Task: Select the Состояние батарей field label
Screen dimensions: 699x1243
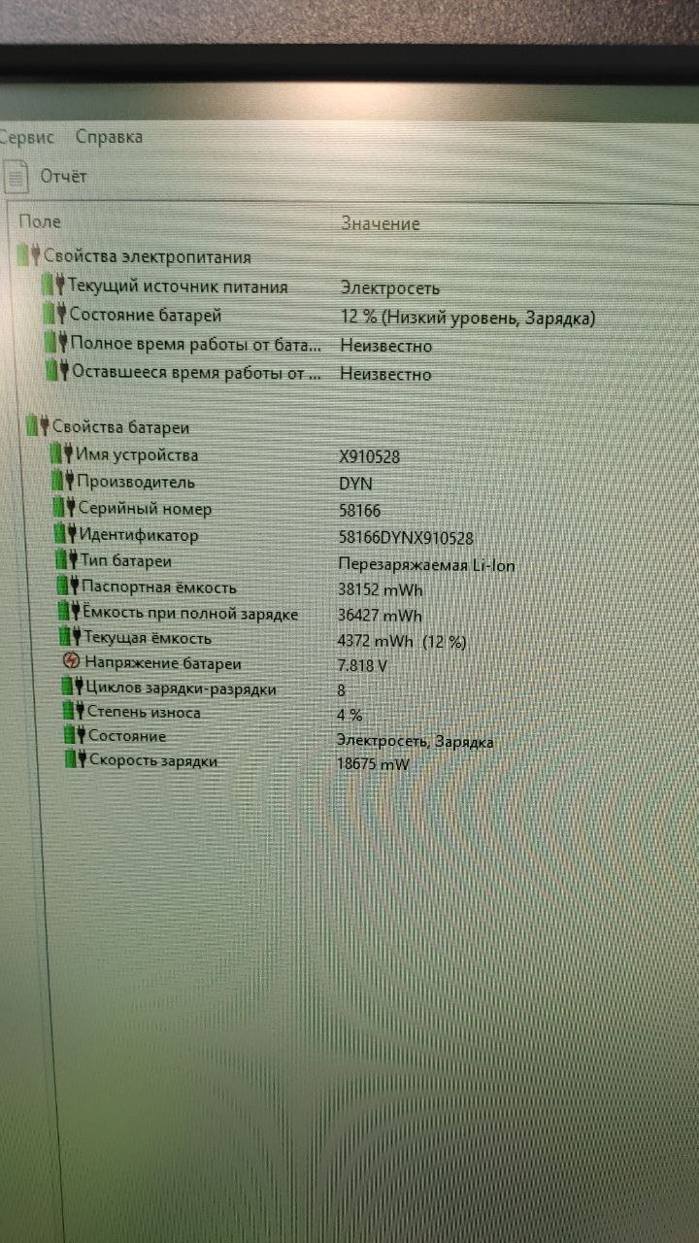Action: (146, 315)
